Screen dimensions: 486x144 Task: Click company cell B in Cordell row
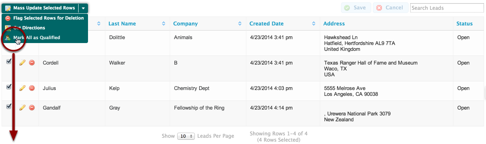(208, 68)
